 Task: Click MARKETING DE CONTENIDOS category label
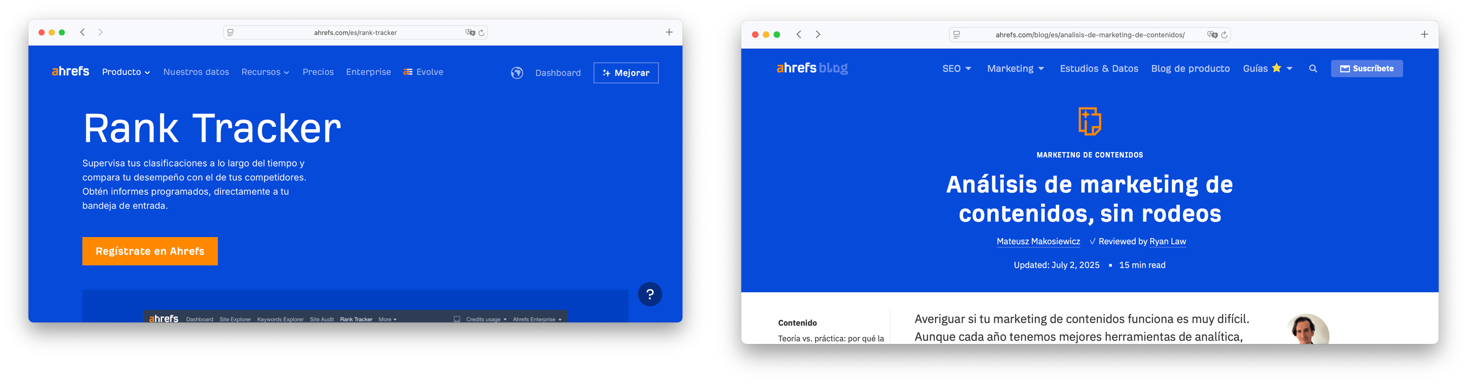coord(1089,155)
